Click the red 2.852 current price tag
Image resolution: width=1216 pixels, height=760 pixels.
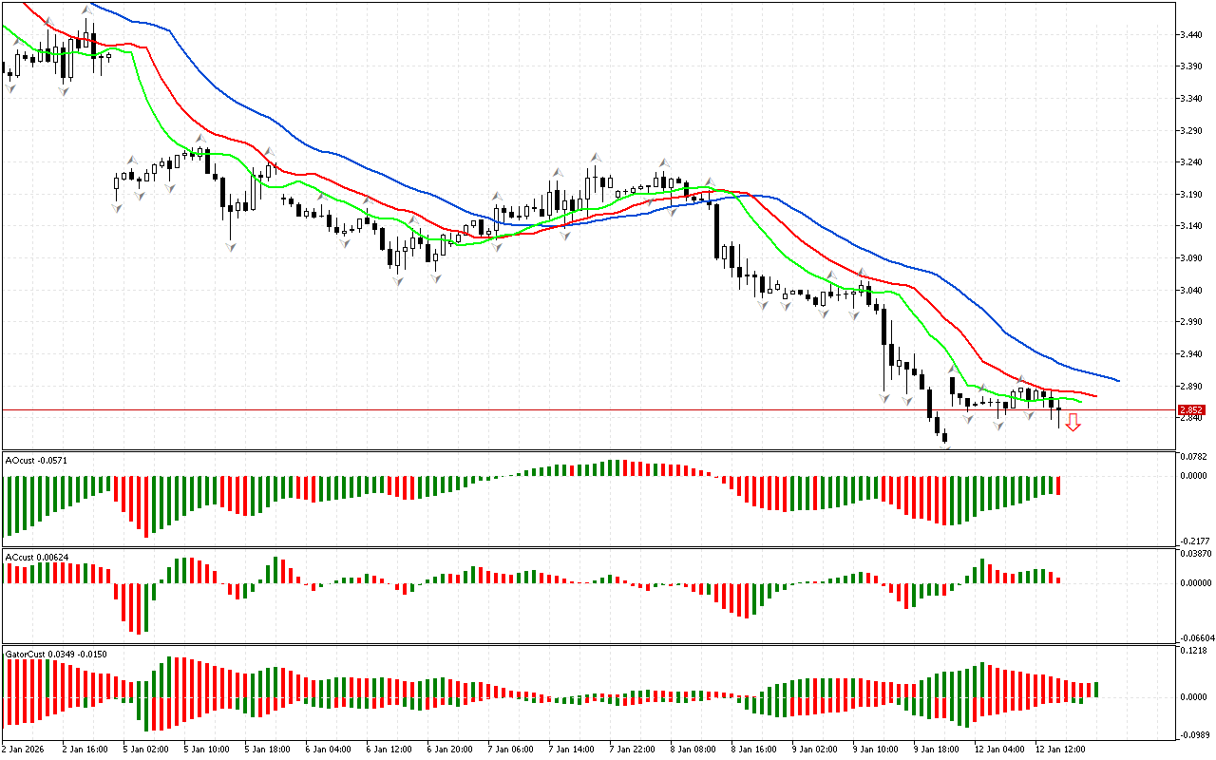click(1193, 410)
